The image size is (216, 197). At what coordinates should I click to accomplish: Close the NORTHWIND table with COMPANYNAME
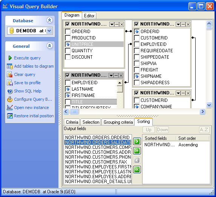188,93
